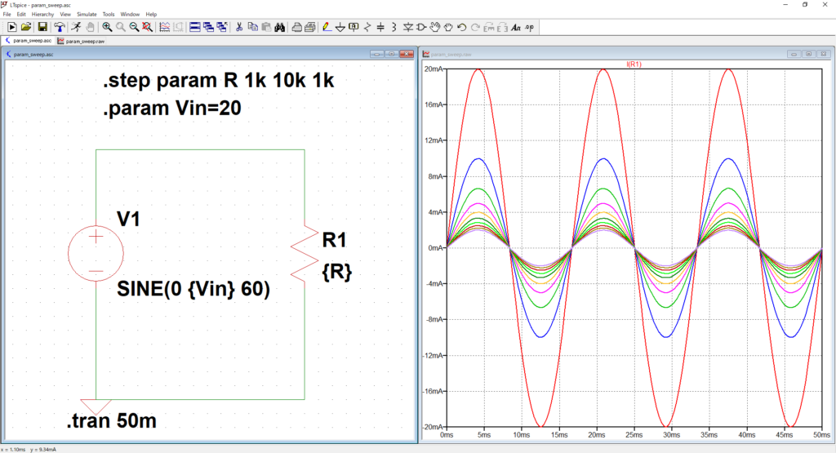The height and width of the screenshot is (453, 836).
Task: Select the Move hand tool
Action: point(435,27)
